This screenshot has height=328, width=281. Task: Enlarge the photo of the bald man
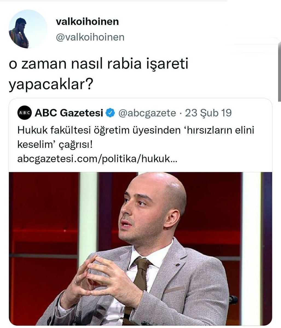point(140,248)
